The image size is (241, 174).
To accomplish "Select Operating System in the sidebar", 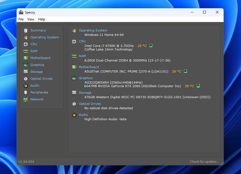I will (45, 37).
